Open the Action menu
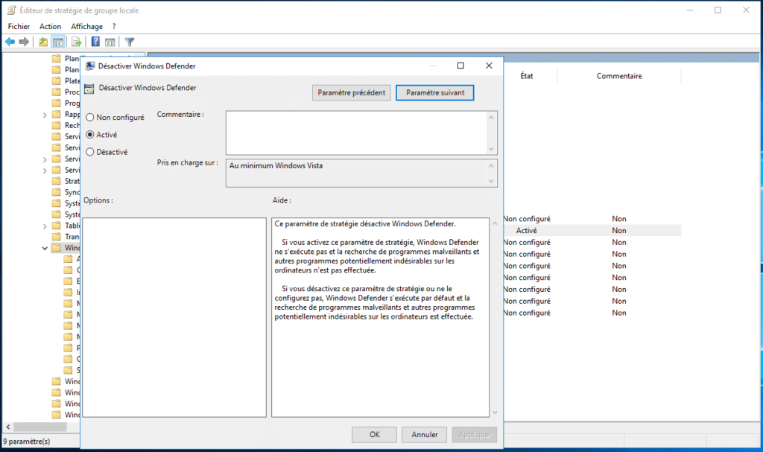 click(x=50, y=26)
